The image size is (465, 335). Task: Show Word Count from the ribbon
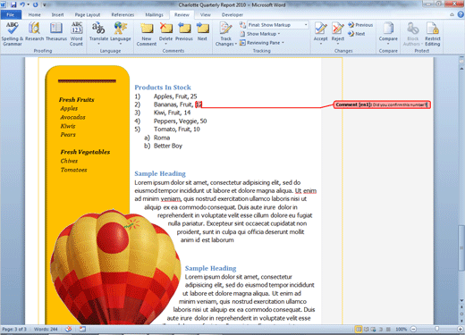(x=76, y=34)
